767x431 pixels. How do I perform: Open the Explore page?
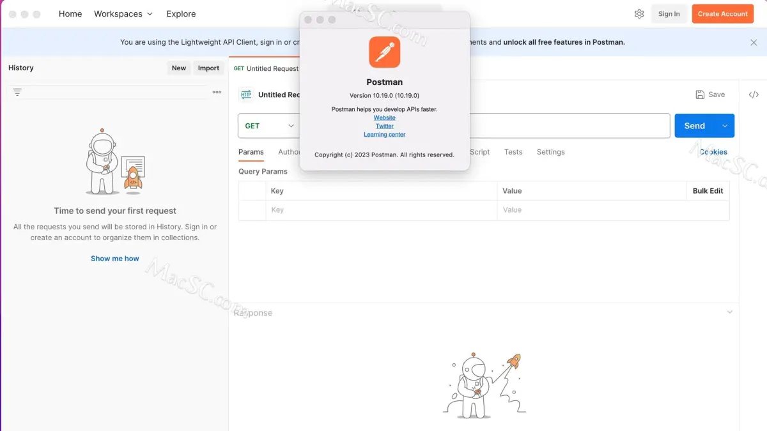tap(181, 13)
